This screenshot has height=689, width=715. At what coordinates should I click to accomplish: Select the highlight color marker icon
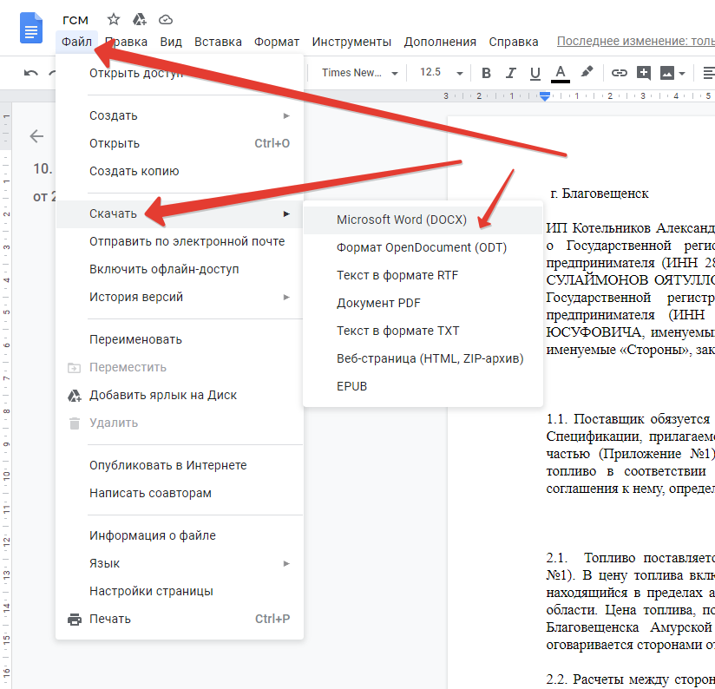587,73
